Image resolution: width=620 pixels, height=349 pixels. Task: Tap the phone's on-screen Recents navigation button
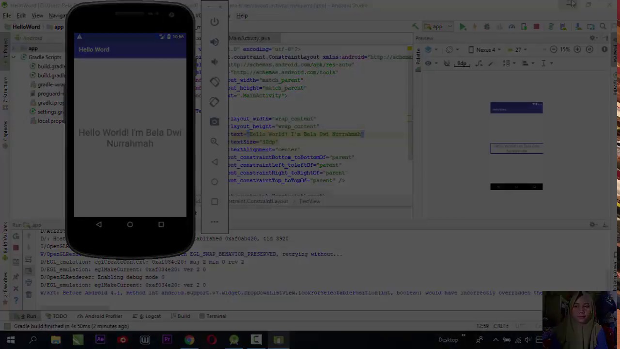161,224
